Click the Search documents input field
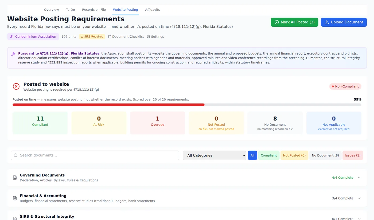 coord(95,155)
